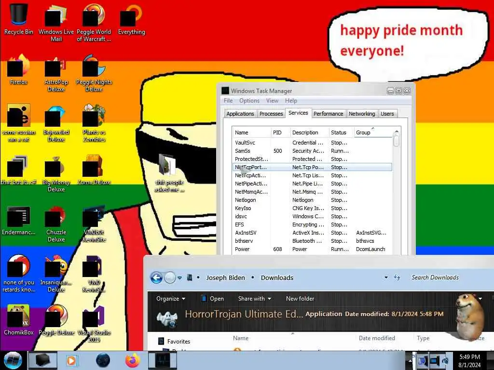Screen dimensions: 494x370
Task: Open the Help menu in Task Manager
Action: pyautogui.click(x=291, y=101)
